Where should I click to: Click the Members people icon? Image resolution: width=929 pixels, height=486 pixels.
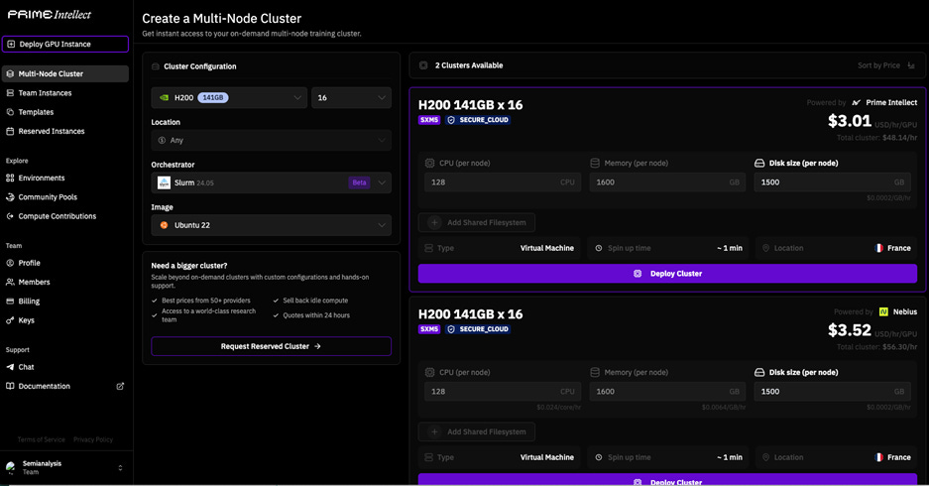click(10, 282)
